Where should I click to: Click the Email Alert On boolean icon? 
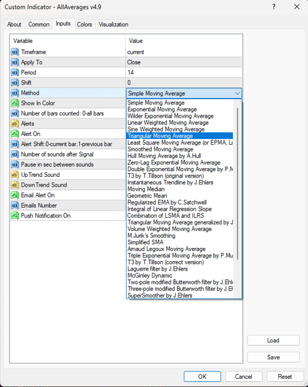click(15, 195)
